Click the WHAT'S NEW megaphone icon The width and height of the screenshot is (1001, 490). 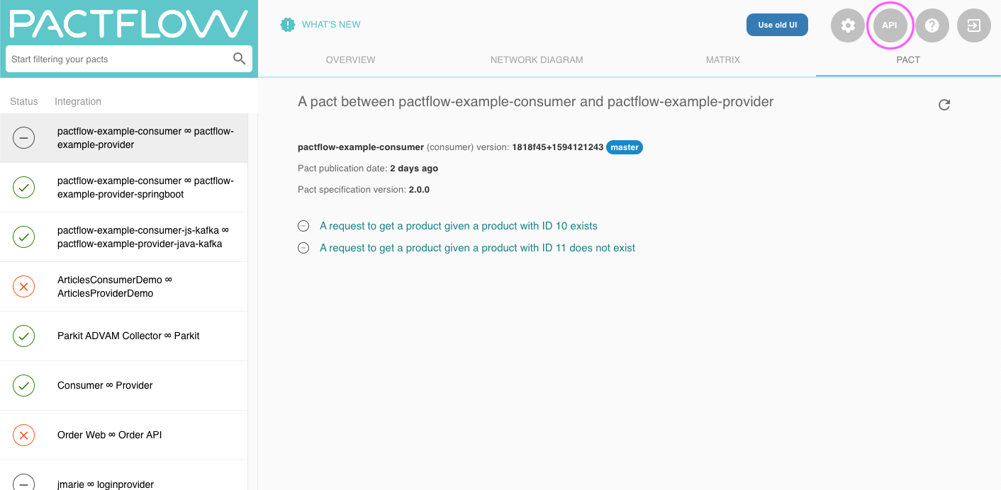pyautogui.click(x=287, y=24)
